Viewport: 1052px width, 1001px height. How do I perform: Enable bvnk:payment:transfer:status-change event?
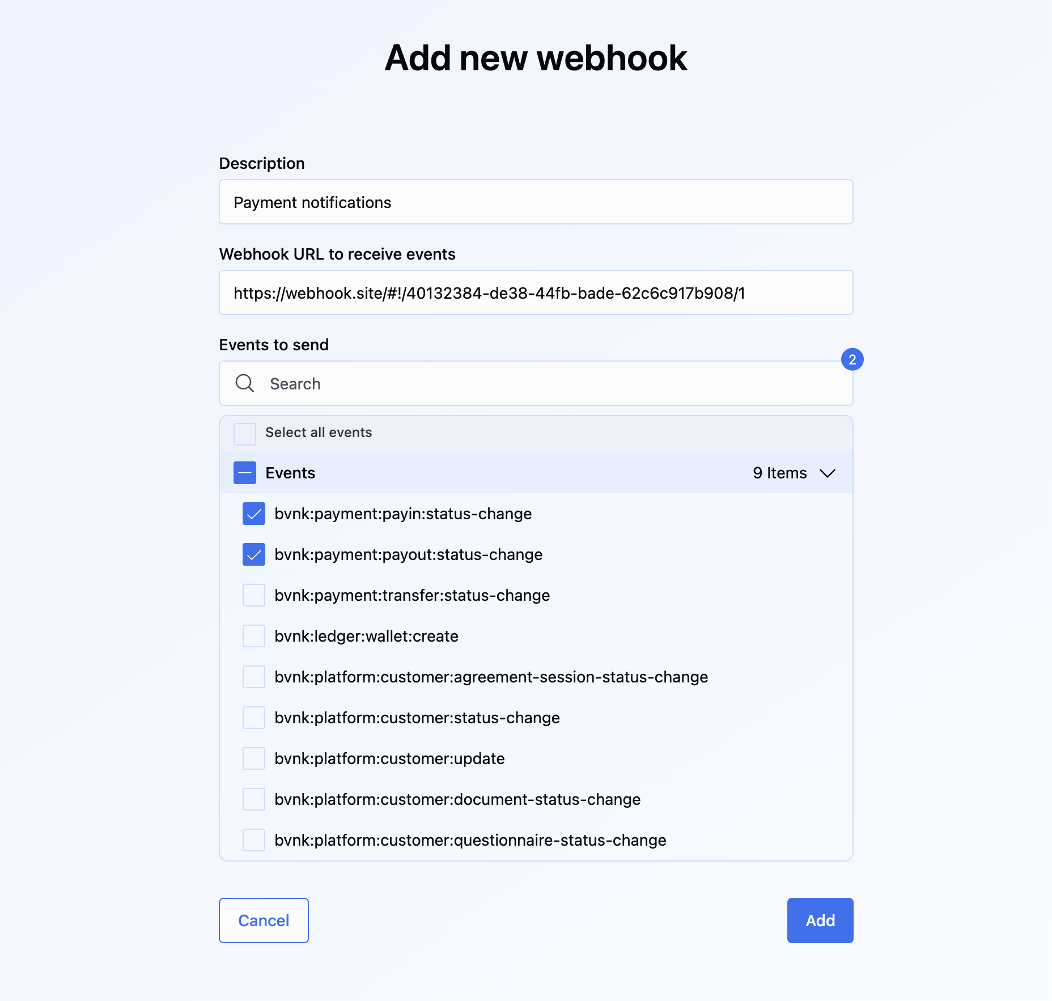pyautogui.click(x=254, y=596)
